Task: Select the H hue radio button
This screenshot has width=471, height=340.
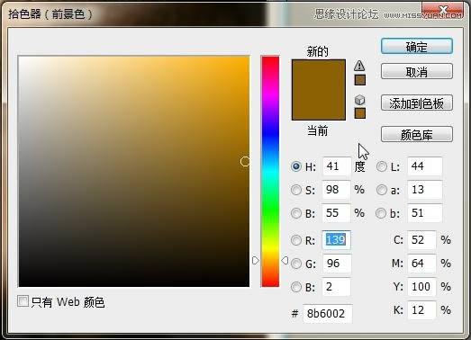Action: [x=296, y=166]
